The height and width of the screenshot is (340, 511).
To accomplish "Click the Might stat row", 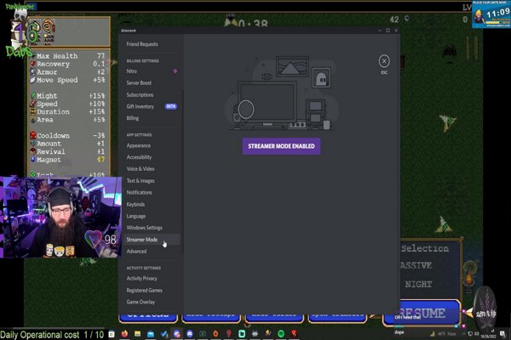I will tap(68, 96).
